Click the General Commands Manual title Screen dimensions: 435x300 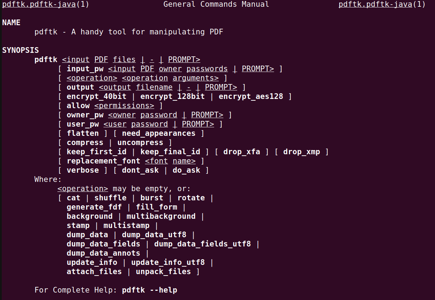[x=216, y=5]
